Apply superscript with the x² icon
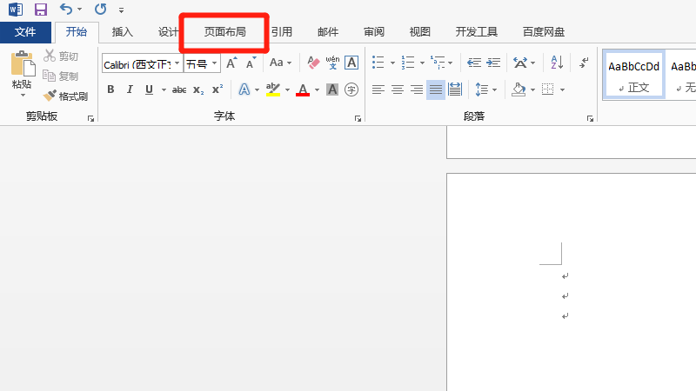The width and height of the screenshot is (696, 391). click(217, 89)
